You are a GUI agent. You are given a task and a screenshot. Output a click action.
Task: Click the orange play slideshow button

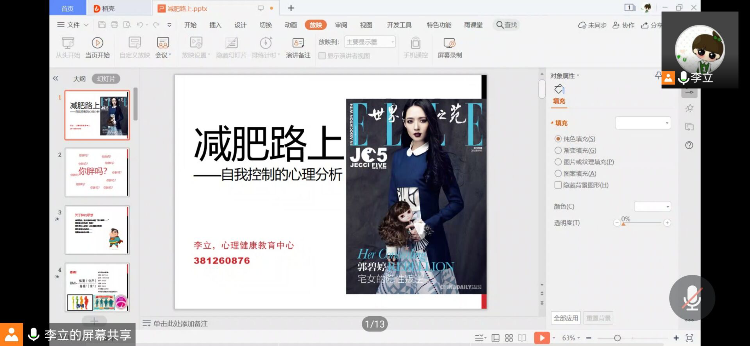(x=542, y=338)
